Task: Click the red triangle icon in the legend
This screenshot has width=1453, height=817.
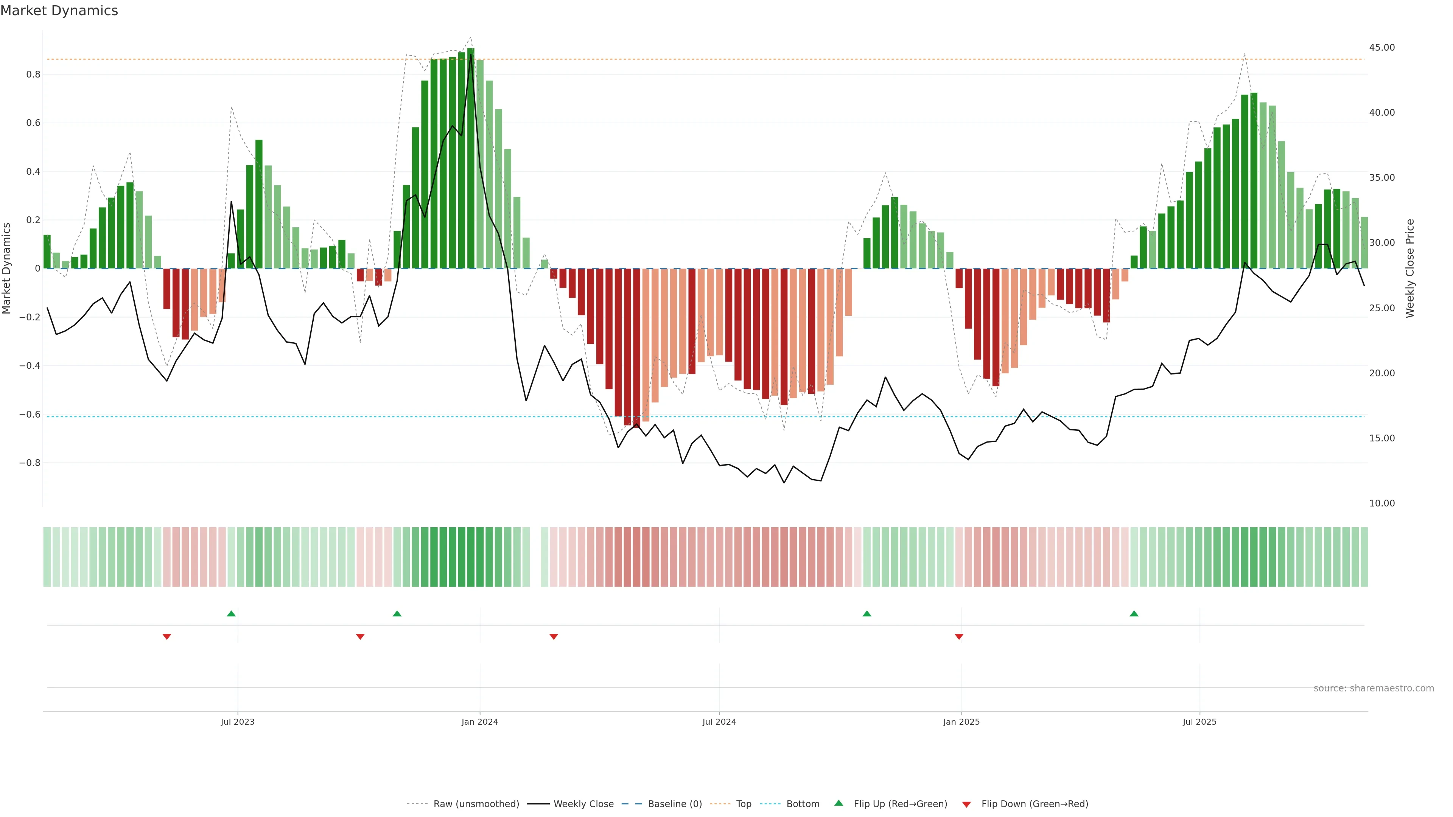Action: click(966, 805)
